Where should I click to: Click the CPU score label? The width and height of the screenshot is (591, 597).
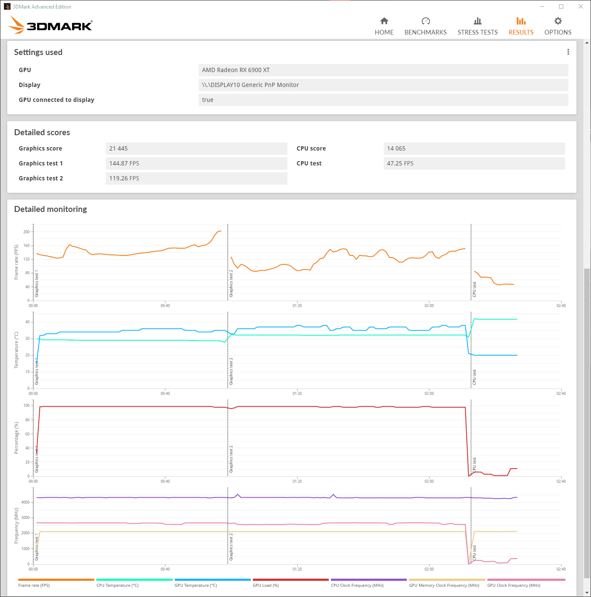pyautogui.click(x=311, y=148)
